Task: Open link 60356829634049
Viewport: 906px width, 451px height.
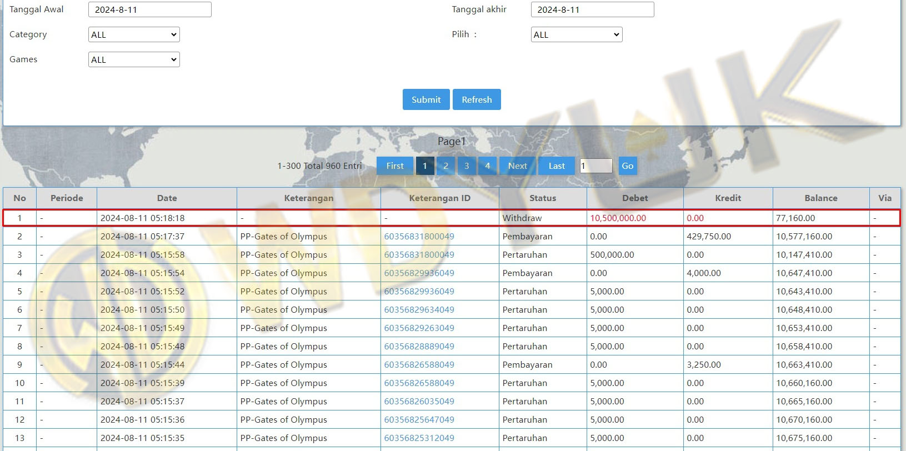Action: click(419, 309)
